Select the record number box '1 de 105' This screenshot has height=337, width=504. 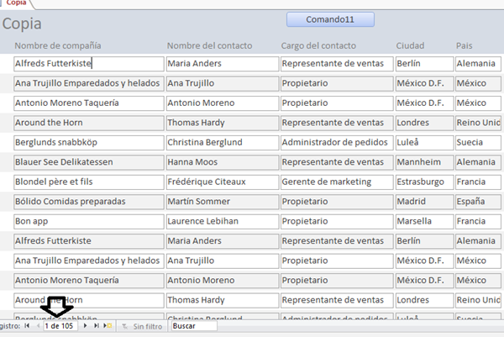(x=60, y=326)
